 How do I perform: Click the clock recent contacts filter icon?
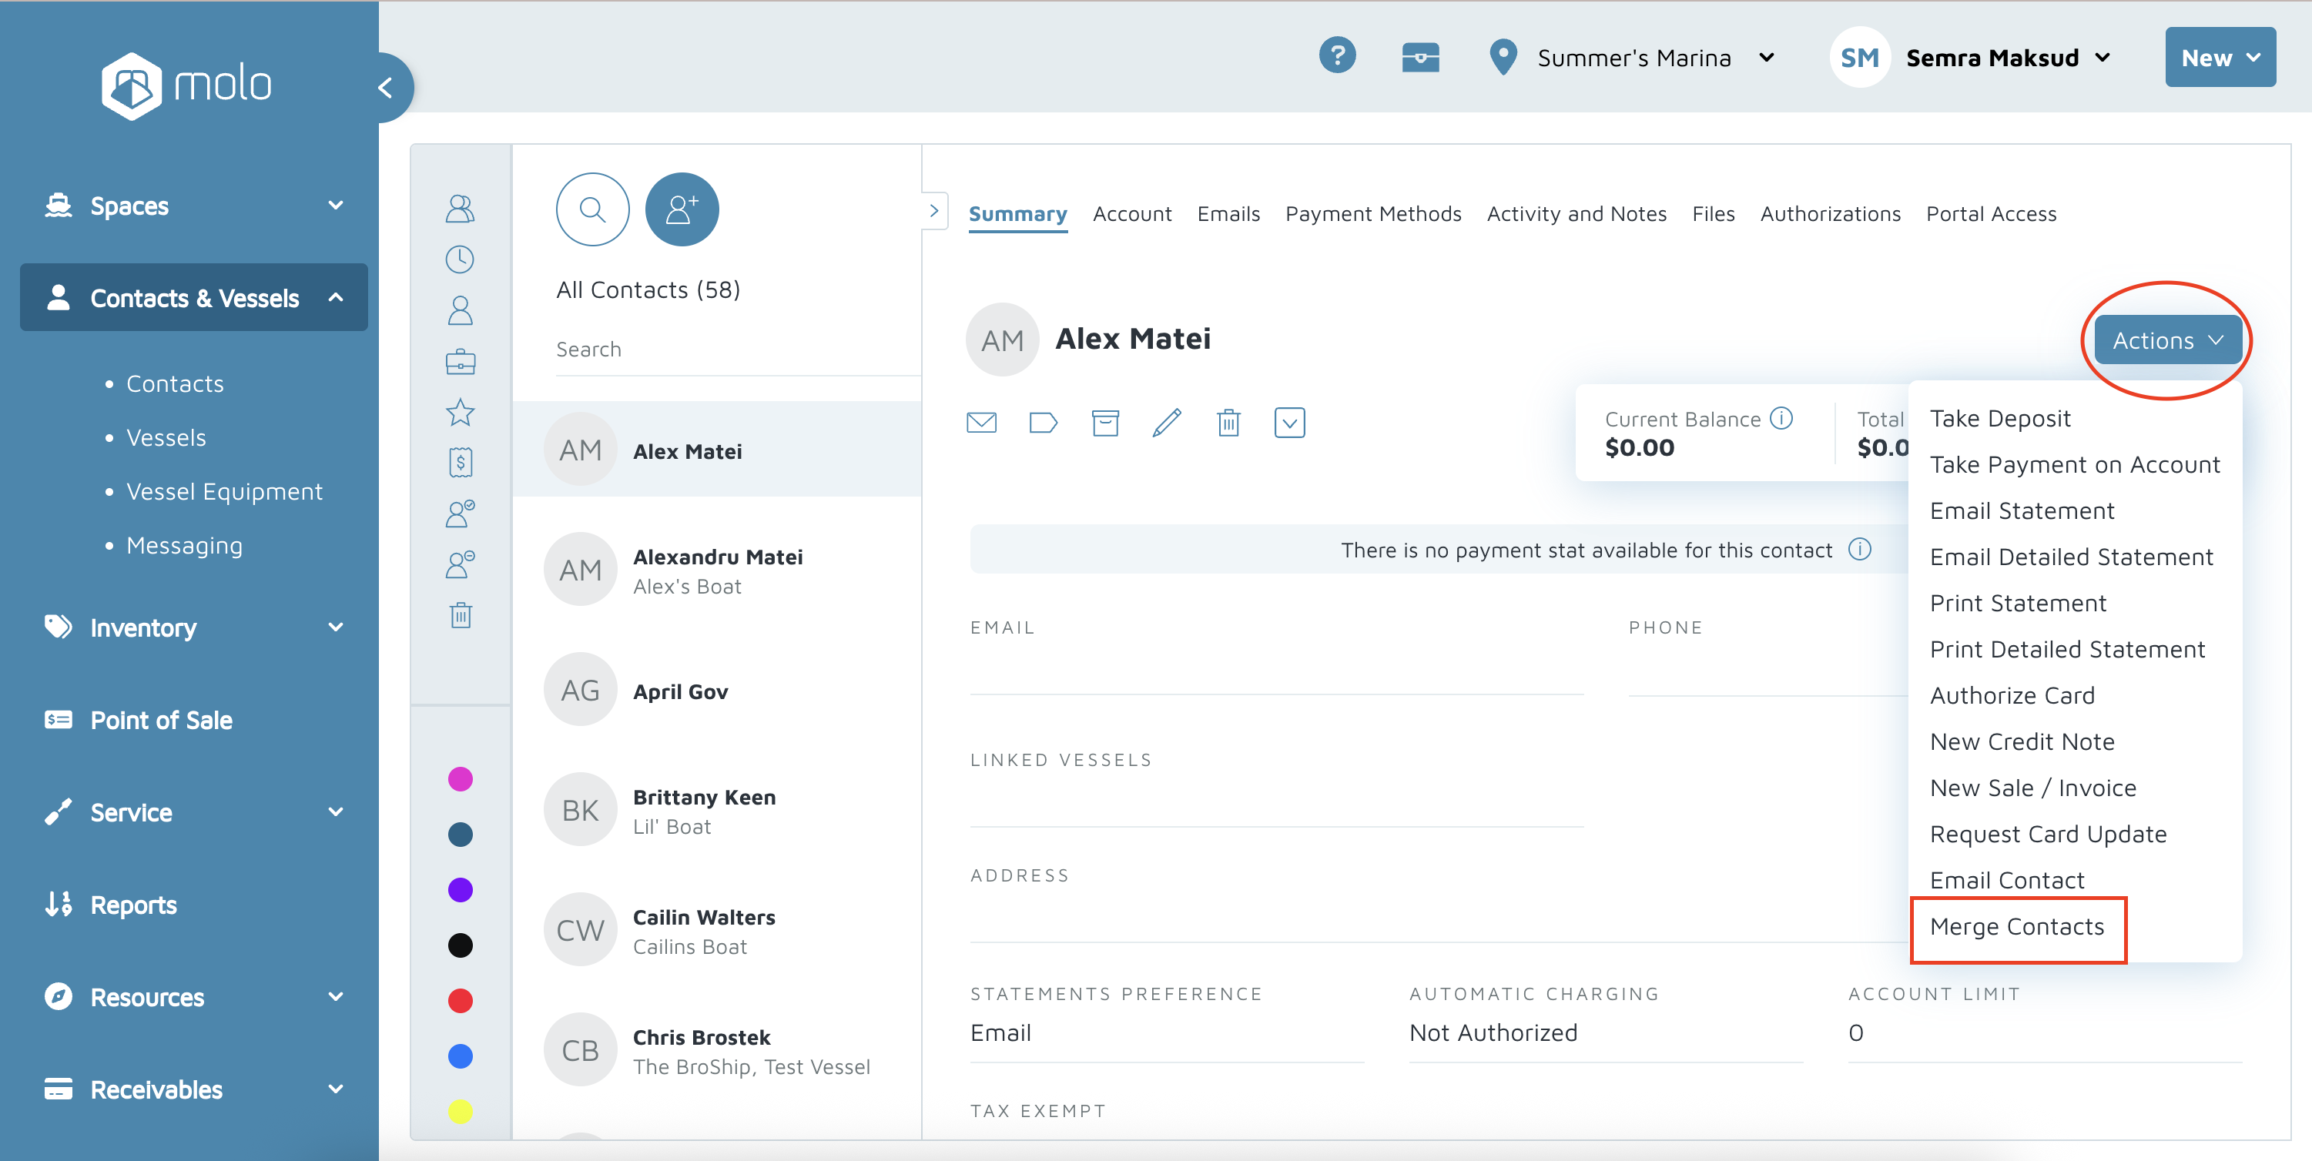tap(461, 260)
